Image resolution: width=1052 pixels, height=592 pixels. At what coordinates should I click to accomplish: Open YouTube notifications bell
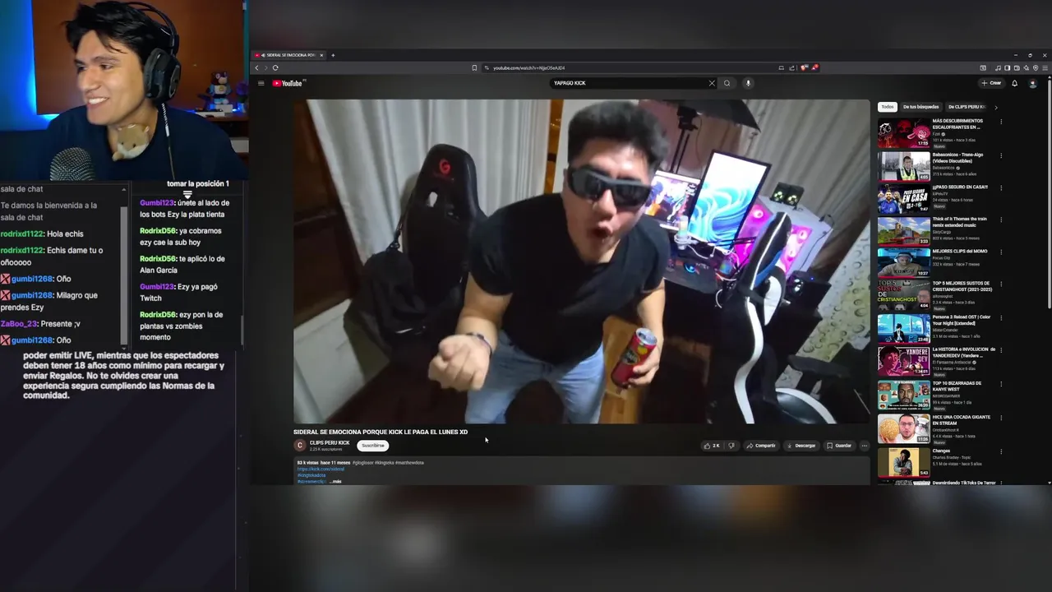1014,83
